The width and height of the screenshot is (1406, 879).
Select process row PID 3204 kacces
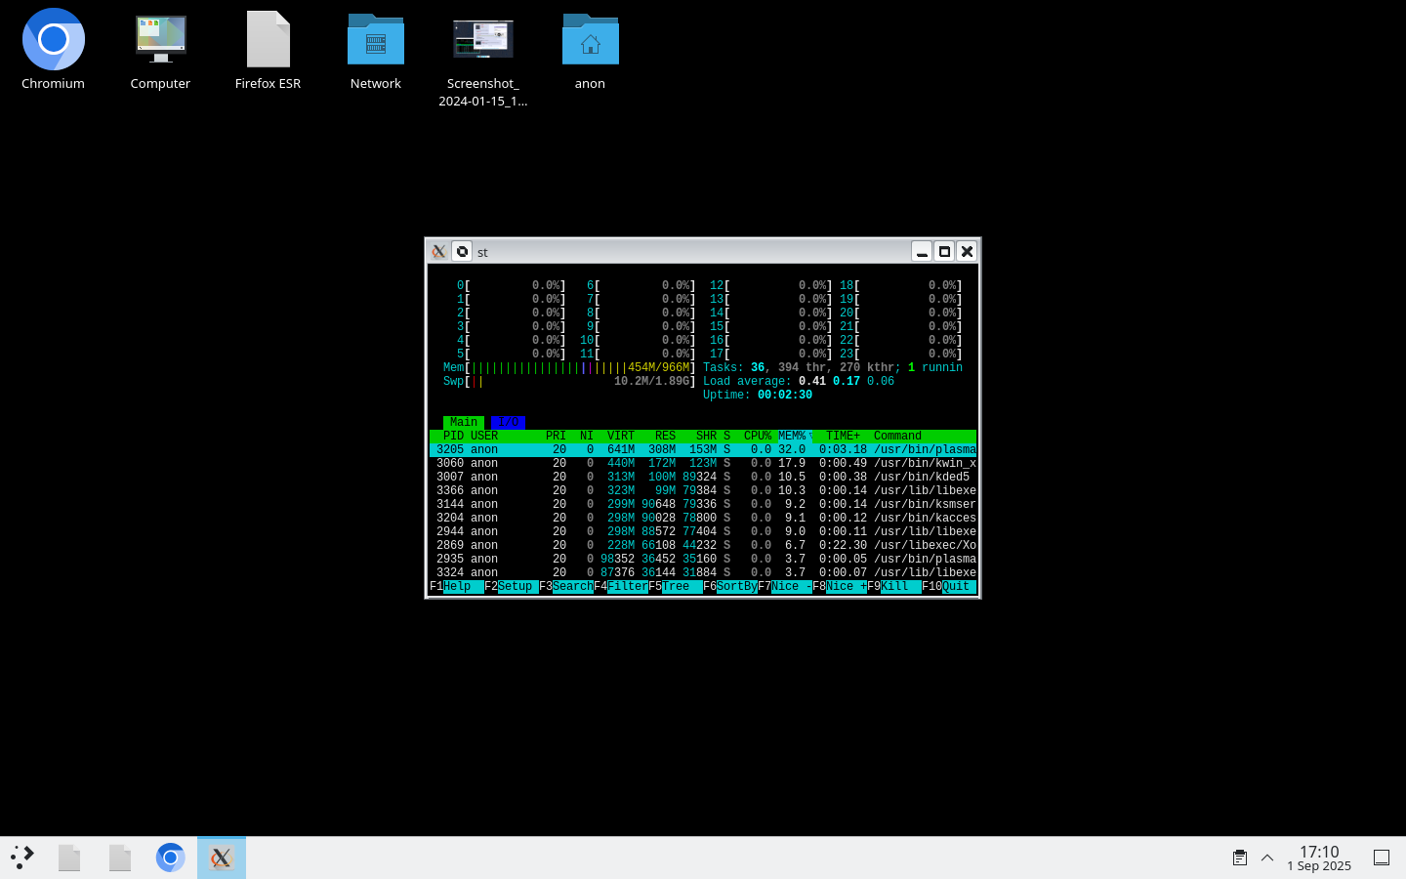point(703,518)
